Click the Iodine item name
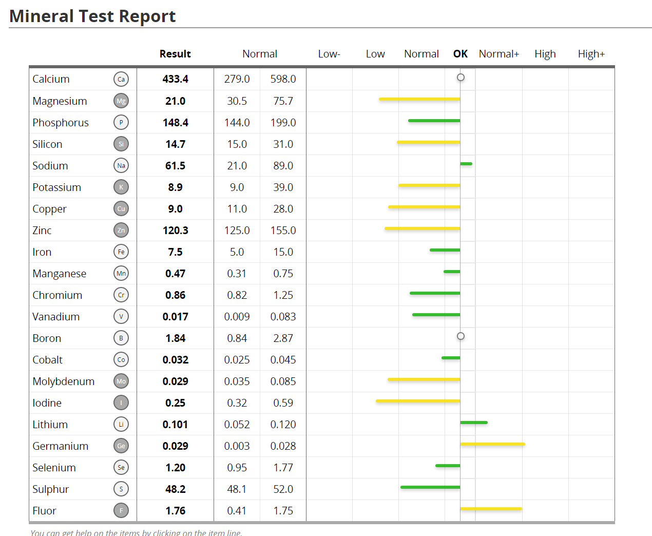The height and width of the screenshot is (536, 652). point(47,403)
